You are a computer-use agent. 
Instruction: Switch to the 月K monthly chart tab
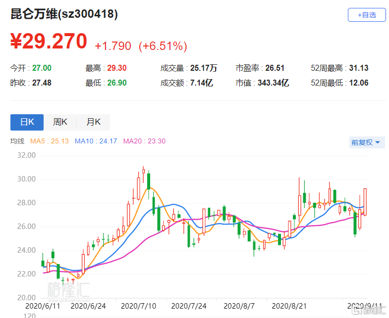click(93, 122)
